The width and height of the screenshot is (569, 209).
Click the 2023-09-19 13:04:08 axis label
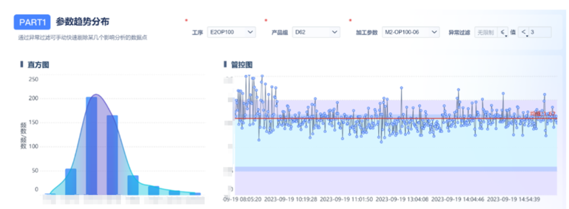tap(401, 199)
